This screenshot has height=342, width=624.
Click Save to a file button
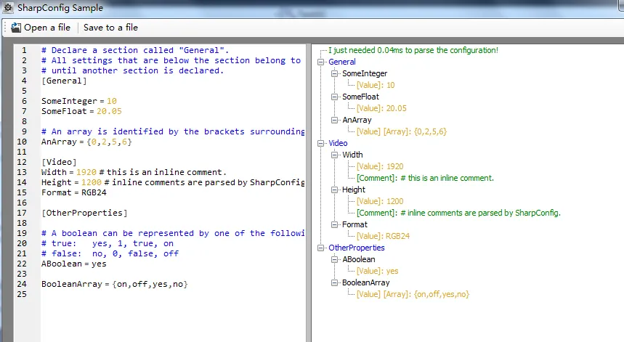110,28
